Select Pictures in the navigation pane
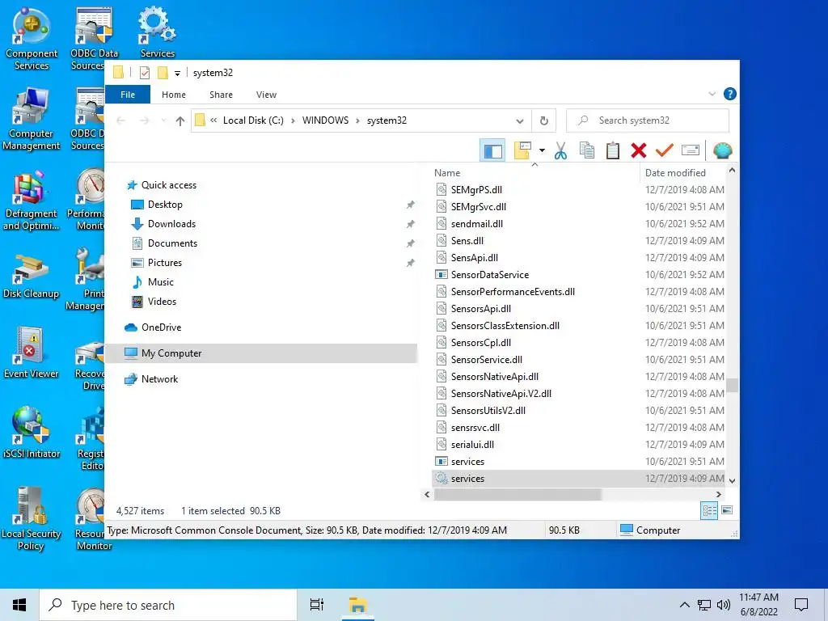 (165, 263)
